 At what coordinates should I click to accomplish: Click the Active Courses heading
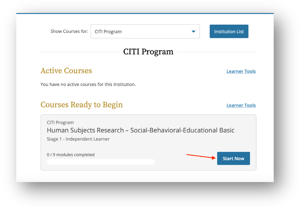click(66, 71)
